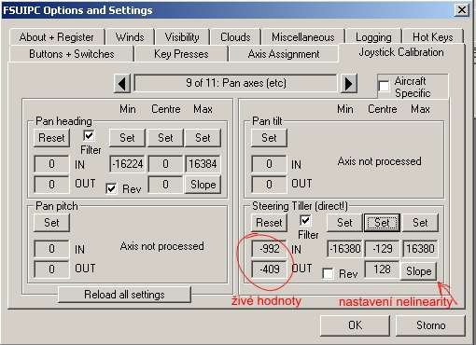
Task: Go to previous calibration page arrow
Action: click(x=122, y=84)
